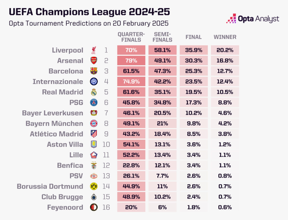
Task: Click the Bayer Leverkusen team name
Action: click(53, 113)
